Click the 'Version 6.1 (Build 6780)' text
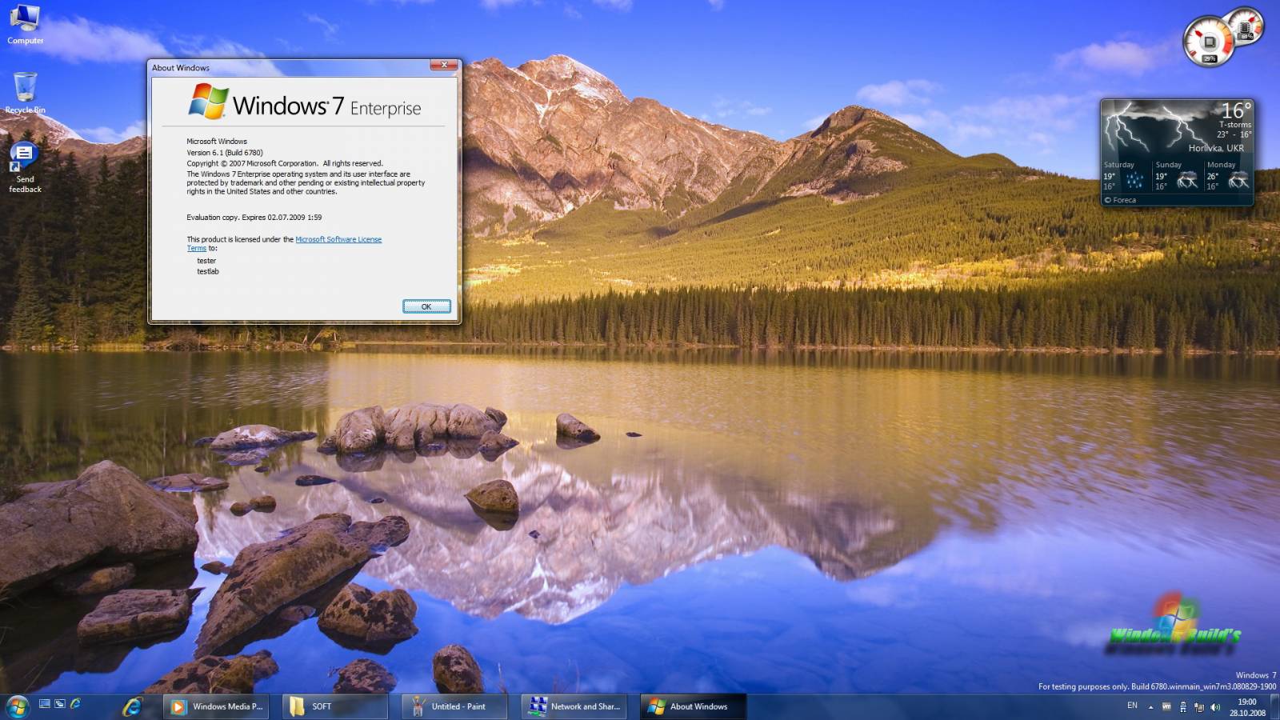This screenshot has width=1280, height=720. (225, 153)
